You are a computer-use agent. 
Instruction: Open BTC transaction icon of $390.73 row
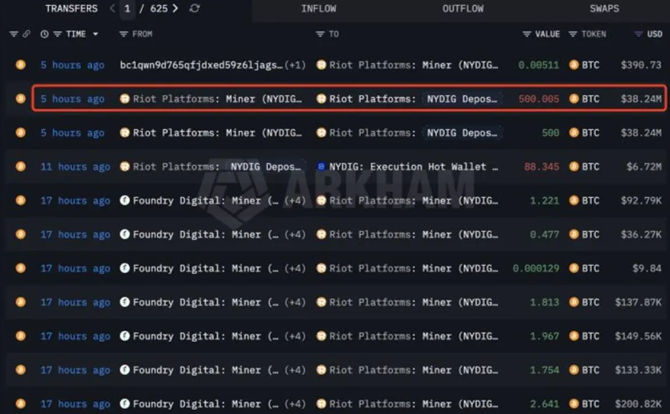point(21,65)
